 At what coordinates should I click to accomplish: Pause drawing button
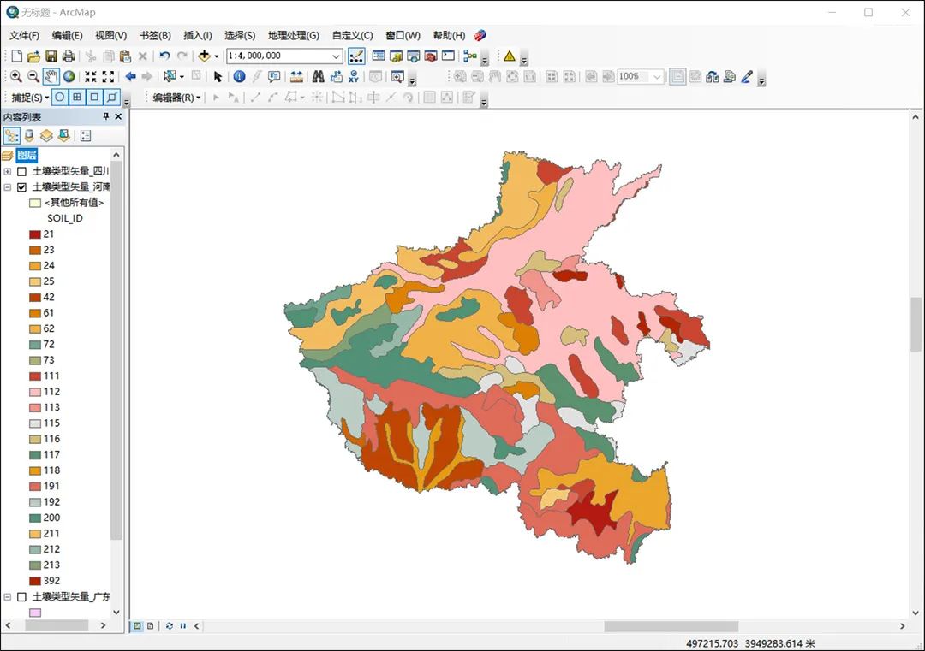183,625
